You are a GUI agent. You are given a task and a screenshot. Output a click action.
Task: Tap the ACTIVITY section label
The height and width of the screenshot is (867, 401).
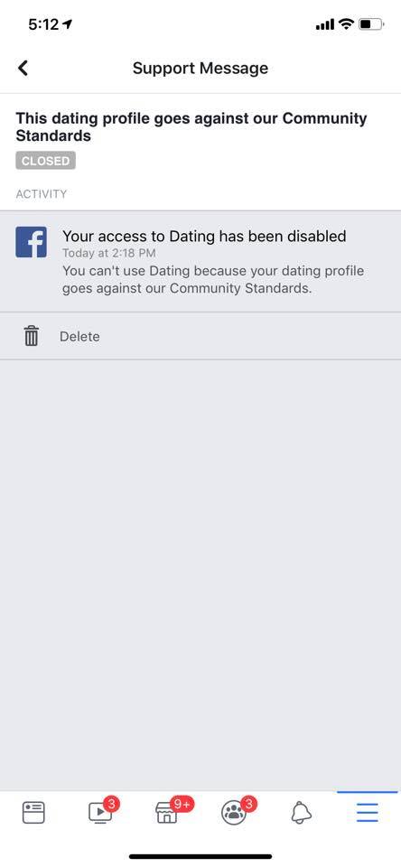[x=42, y=194]
